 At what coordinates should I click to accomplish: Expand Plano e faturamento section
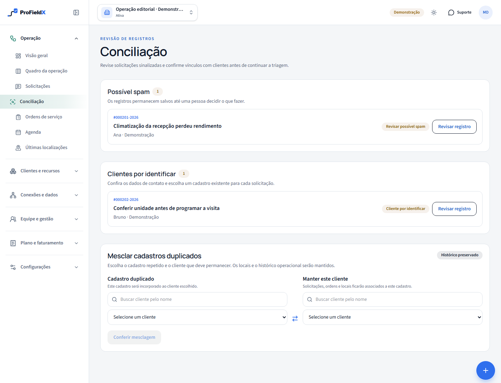coord(45,243)
